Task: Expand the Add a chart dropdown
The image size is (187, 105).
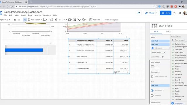Action: pos(41,20)
